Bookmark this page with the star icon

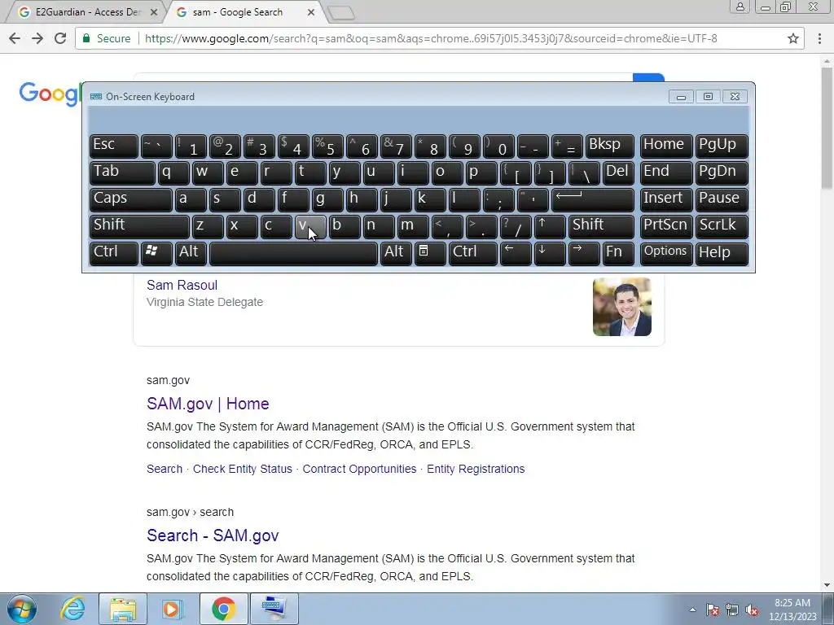coord(793,38)
